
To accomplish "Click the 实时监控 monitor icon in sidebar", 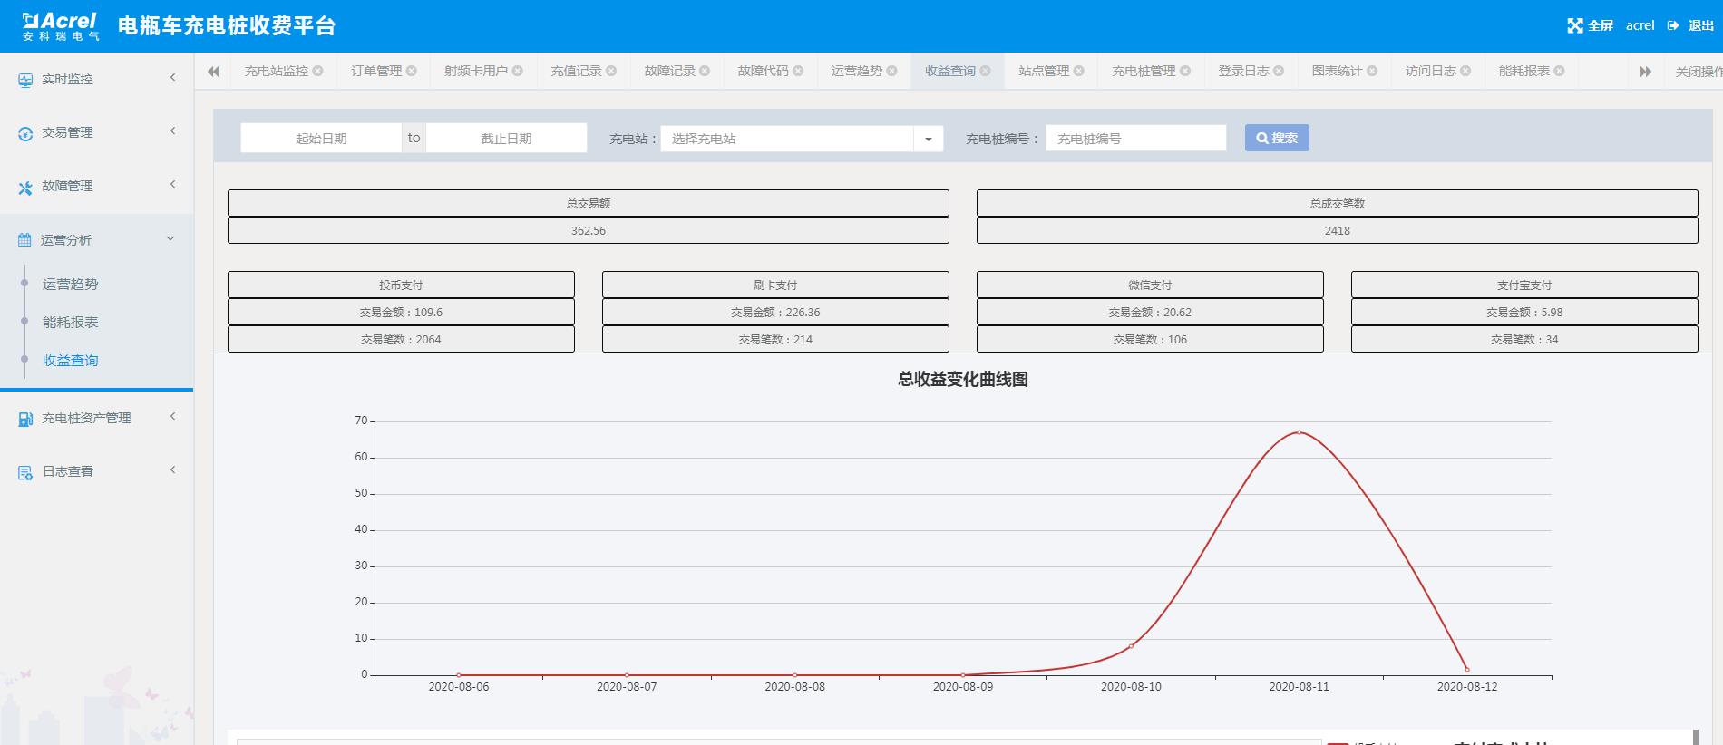I will point(25,80).
